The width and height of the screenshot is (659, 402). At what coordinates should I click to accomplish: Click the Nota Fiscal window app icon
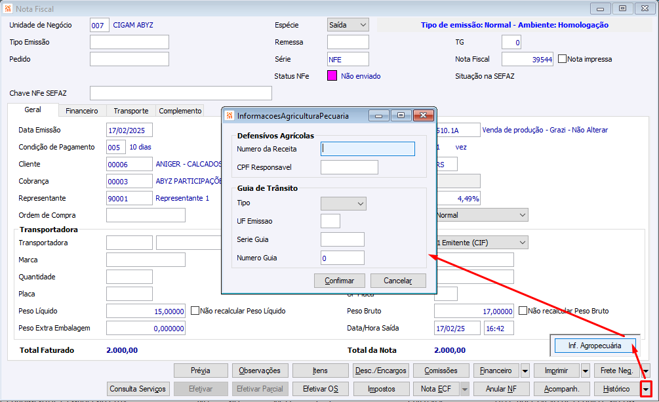8,9
